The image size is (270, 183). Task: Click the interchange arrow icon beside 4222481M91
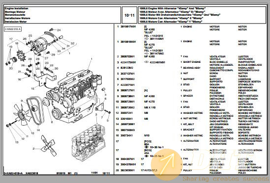coord(147,62)
